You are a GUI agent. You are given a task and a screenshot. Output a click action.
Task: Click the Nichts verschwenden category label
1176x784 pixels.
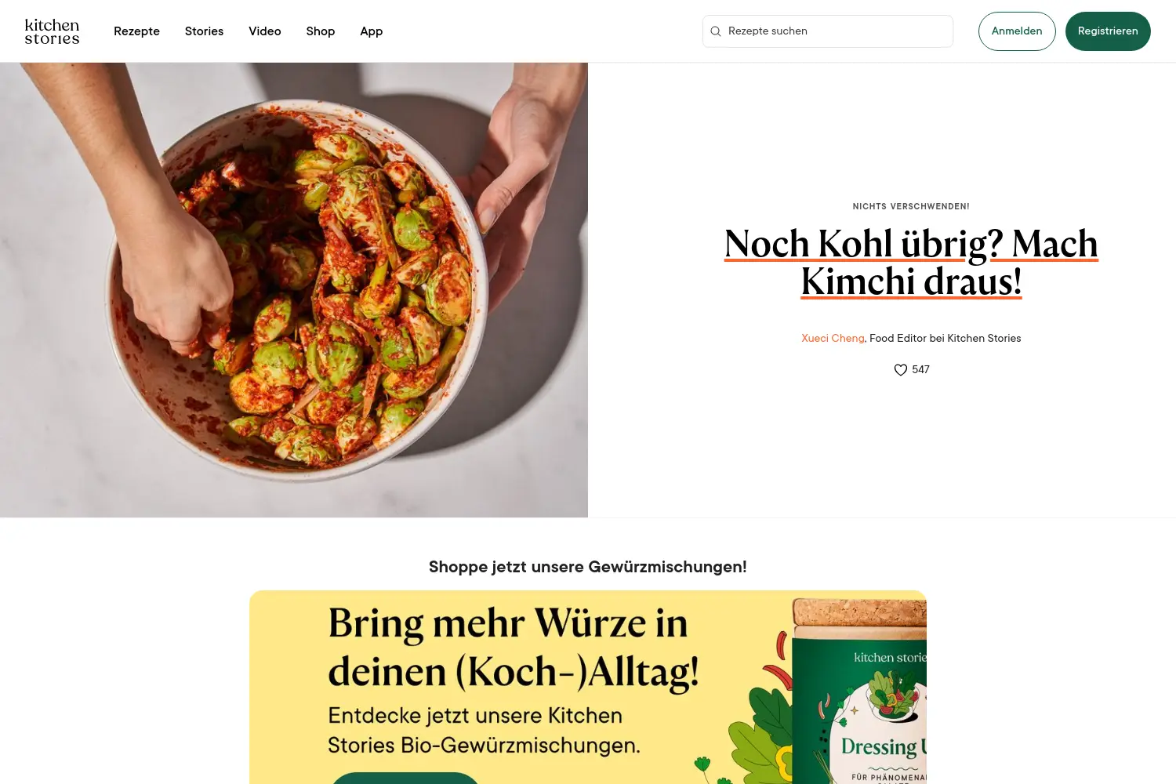coord(911,207)
